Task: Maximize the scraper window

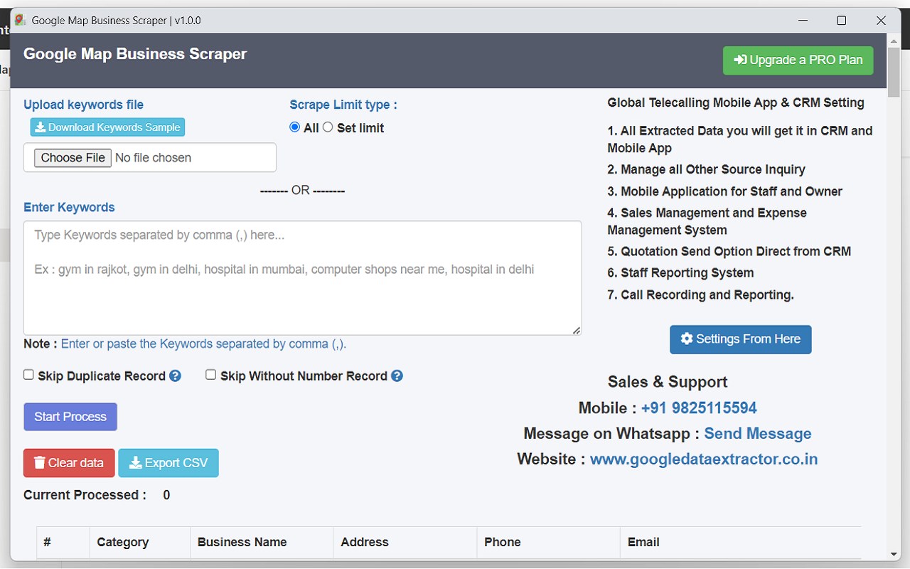Action: click(x=842, y=21)
